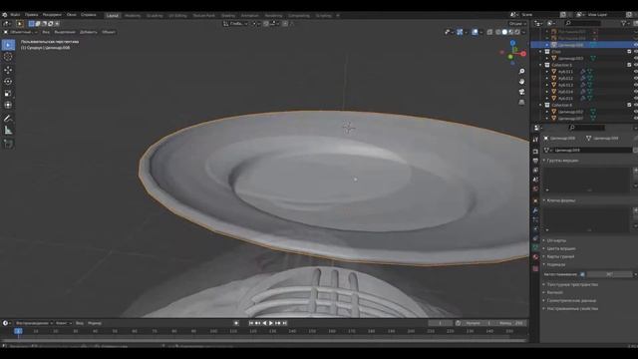This screenshot has height=359, width=638.
Task: Click the blue Z axis gizmo ball
Action: [512, 43]
